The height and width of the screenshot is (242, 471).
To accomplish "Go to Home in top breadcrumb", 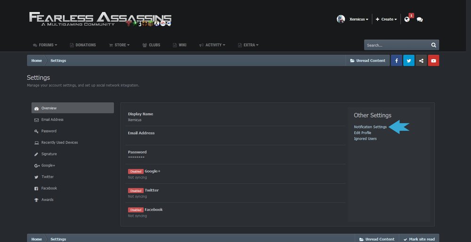I will [37, 61].
